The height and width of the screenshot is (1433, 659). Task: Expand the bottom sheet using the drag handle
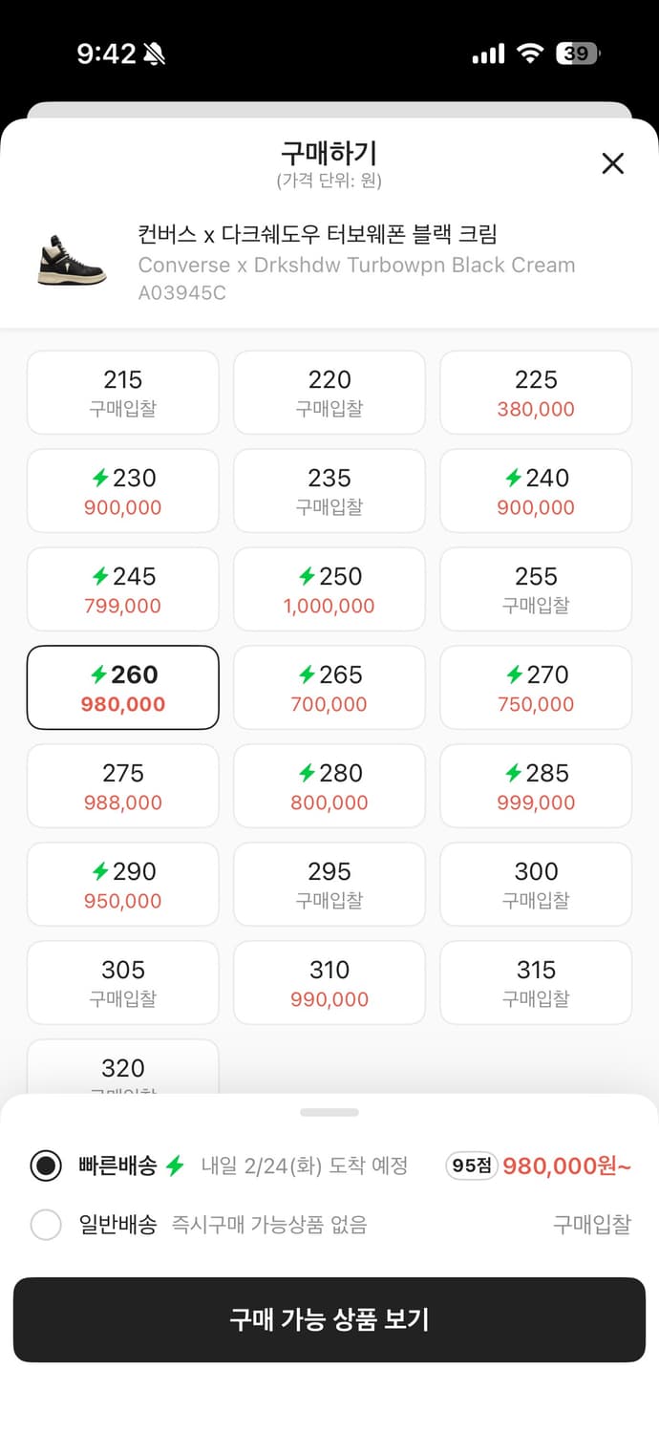[329, 1111]
